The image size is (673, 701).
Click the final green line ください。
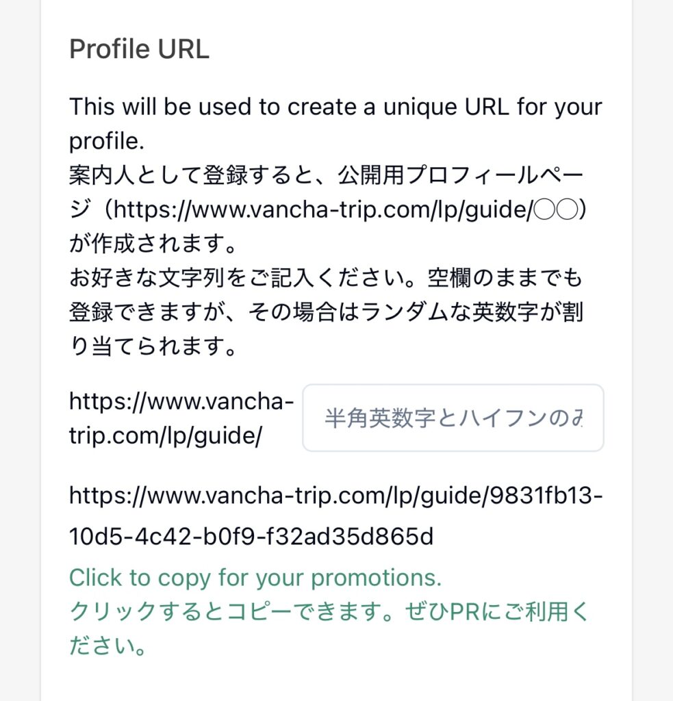tap(108, 646)
